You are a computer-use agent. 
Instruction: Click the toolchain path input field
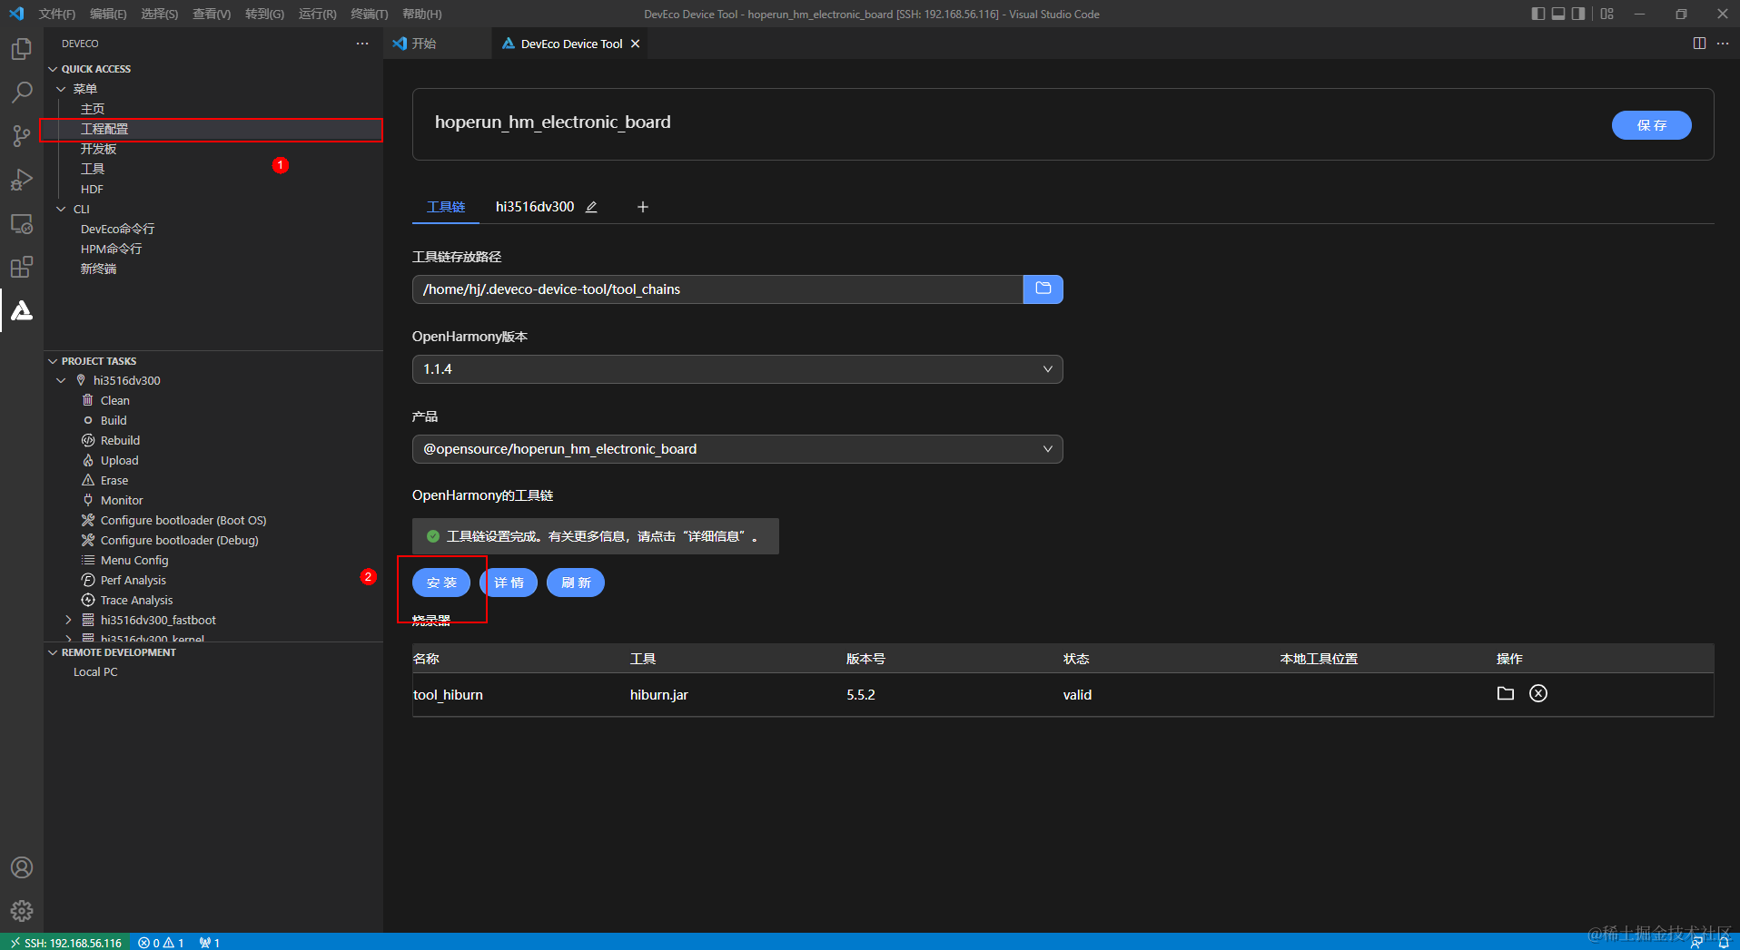(x=717, y=289)
